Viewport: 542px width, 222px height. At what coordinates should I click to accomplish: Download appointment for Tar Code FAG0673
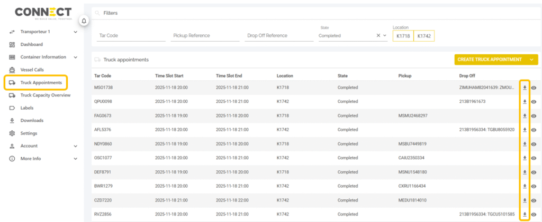pos(525,115)
